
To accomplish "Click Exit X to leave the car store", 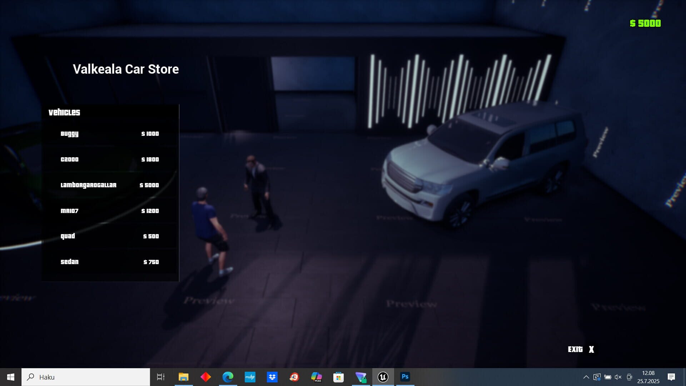I will [x=581, y=350].
